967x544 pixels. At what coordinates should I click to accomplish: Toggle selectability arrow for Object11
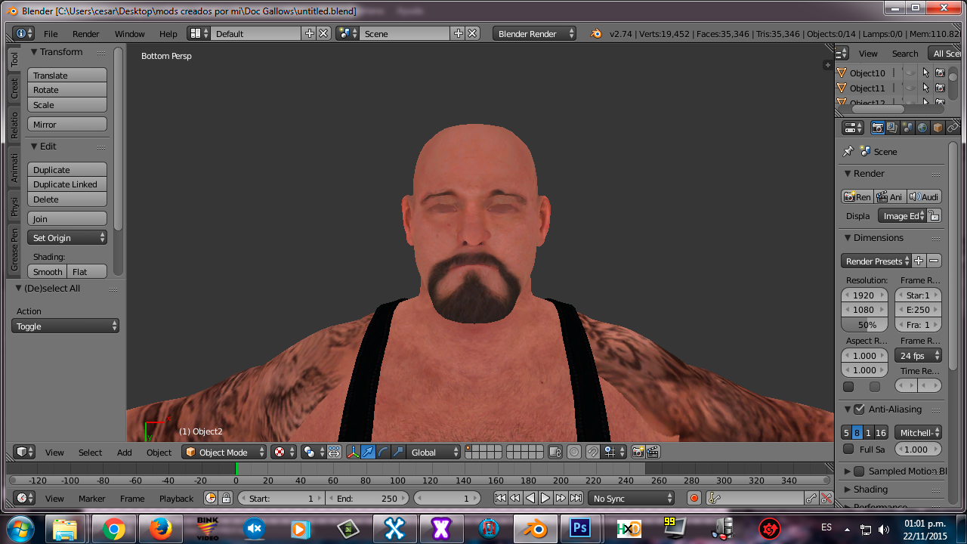coord(926,88)
